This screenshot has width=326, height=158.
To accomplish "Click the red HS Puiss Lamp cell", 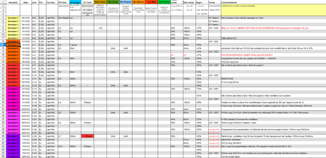I will point(177,55).
